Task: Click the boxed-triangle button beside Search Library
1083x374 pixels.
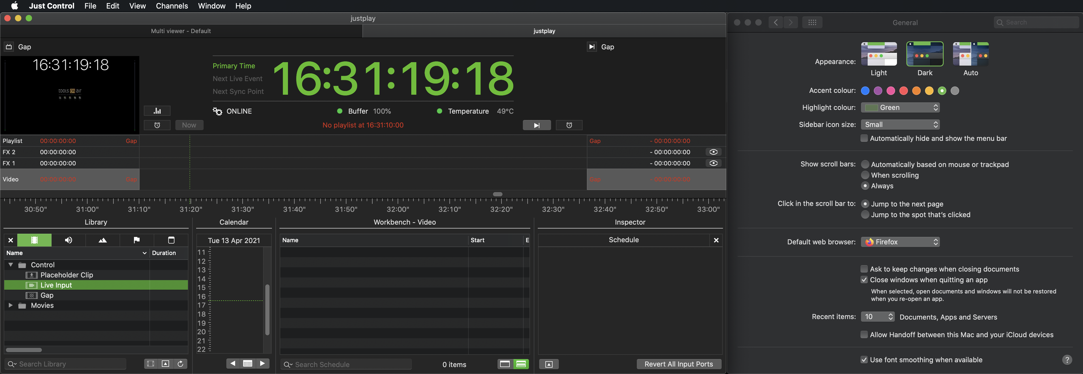Action: coord(166,364)
